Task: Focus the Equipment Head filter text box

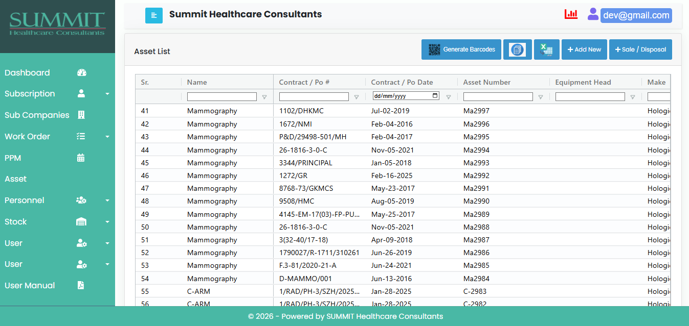Action: [590, 96]
